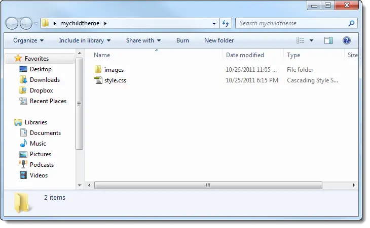This screenshot has height=228, width=370.
Task: Click the File folder type cell
Action: tap(300, 70)
